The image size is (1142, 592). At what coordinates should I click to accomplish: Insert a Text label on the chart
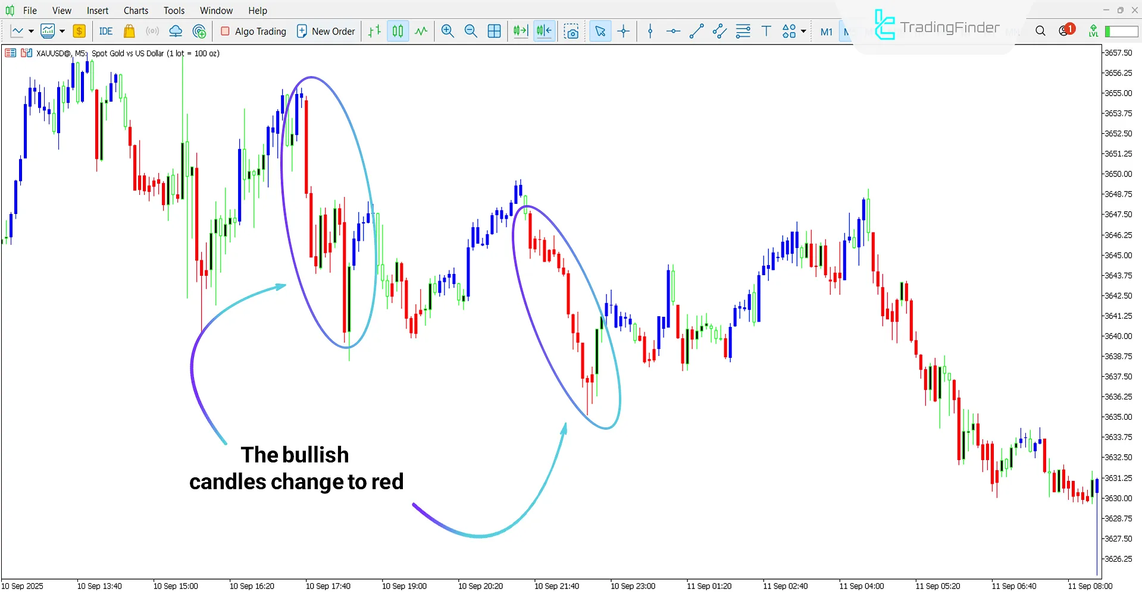766,31
